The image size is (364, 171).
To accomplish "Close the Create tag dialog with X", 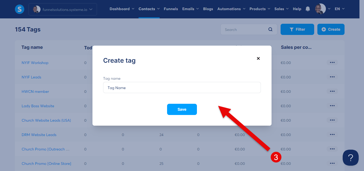I will [258, 58].
